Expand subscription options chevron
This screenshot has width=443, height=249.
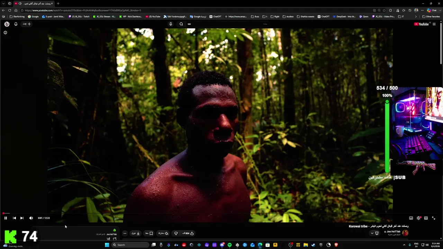(372, 233)
